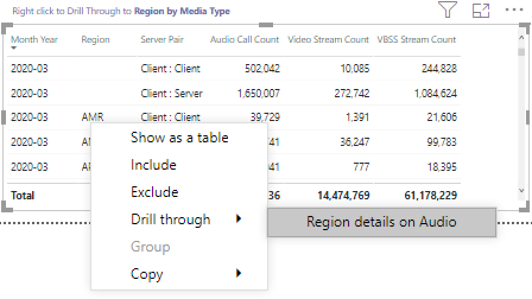Choose Include in the context menu

coord(154,165)
